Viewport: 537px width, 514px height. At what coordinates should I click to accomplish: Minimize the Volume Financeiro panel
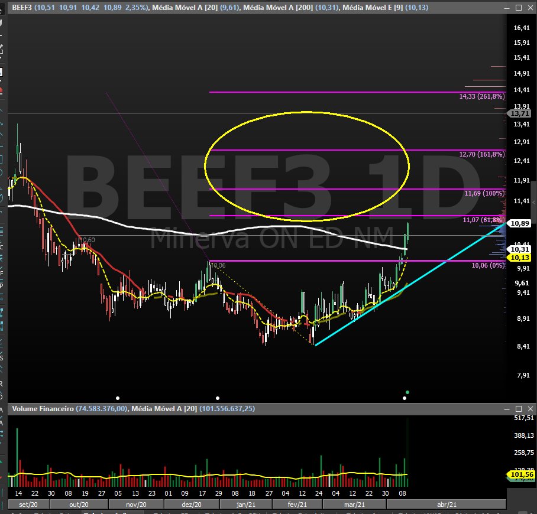click(x=507, y=409)
